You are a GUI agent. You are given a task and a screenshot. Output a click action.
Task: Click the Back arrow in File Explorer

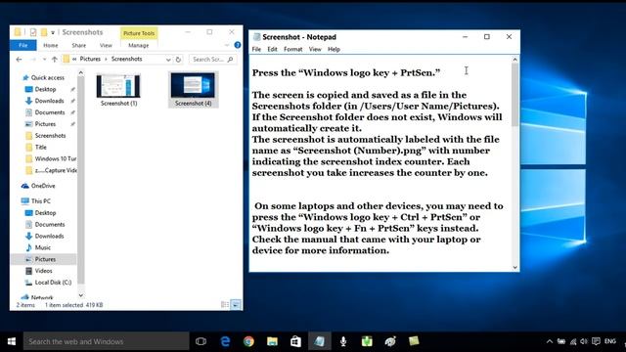click(19, 59)
